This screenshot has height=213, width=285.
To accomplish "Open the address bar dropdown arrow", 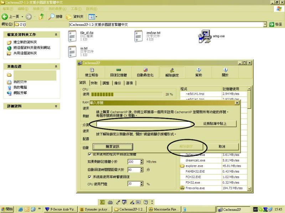I will tap(265, 24).
